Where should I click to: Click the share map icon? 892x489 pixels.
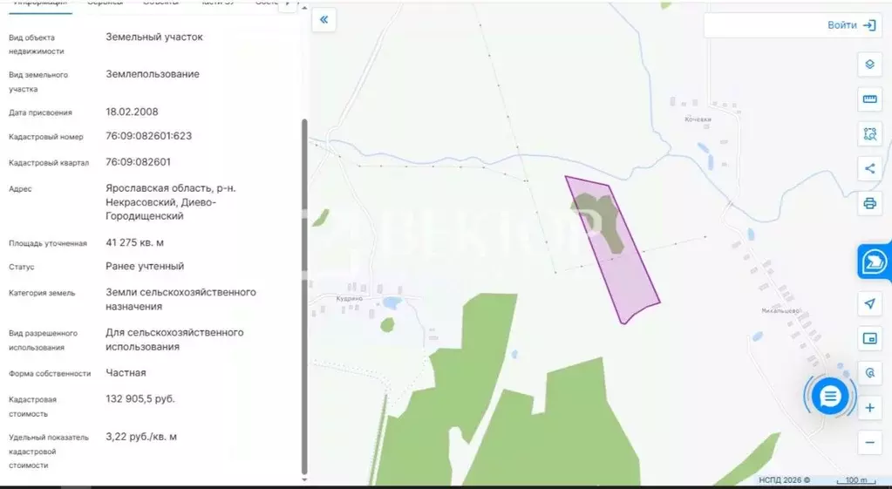click(x=869, y=169)
